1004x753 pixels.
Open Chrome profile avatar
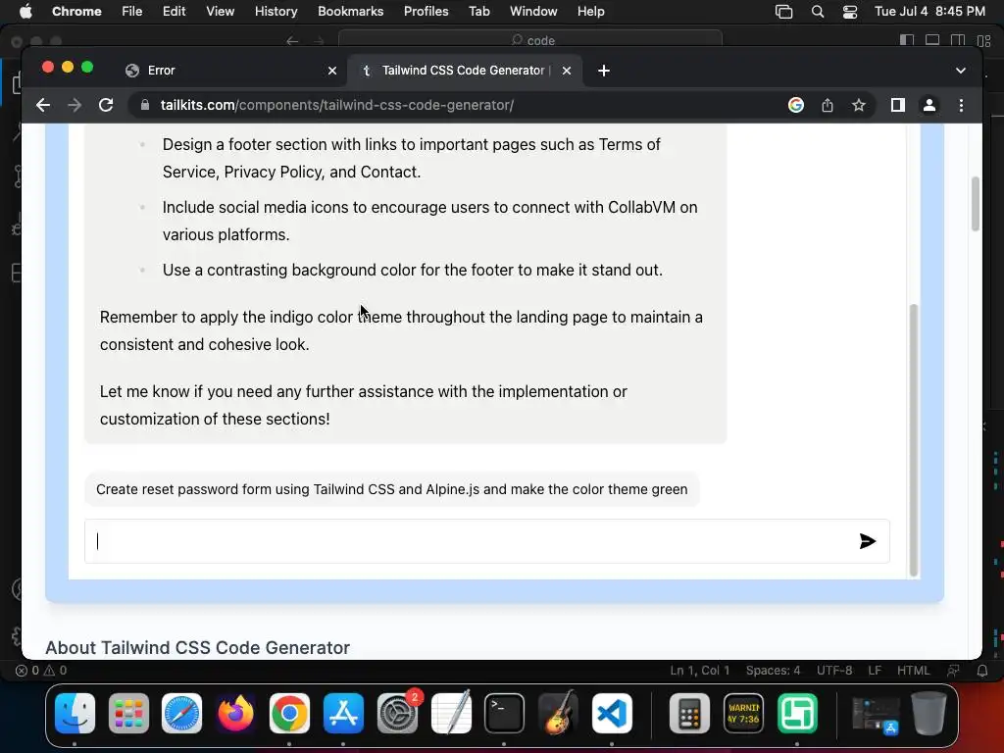[929, 105]
